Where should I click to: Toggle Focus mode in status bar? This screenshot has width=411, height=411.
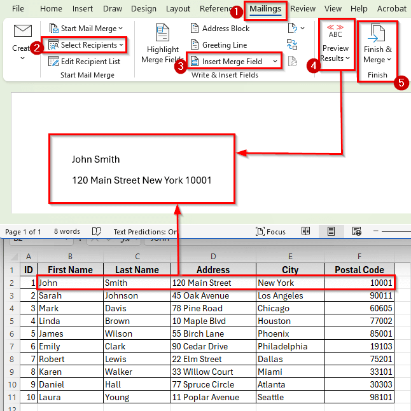(270, 232)
